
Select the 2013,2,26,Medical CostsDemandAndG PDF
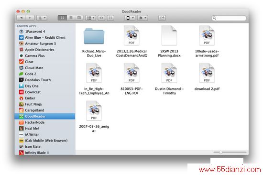click(x=131, y=41)
